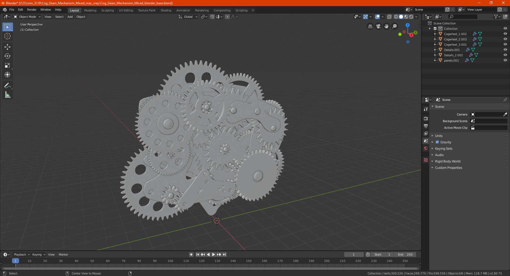
Task: Switch to the Modeling workspace tab
Action: click(x=90, y=10)
